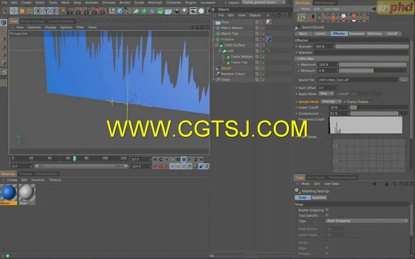
Task: Click the Live Selection arrow tool
Action: coord(6,11)
